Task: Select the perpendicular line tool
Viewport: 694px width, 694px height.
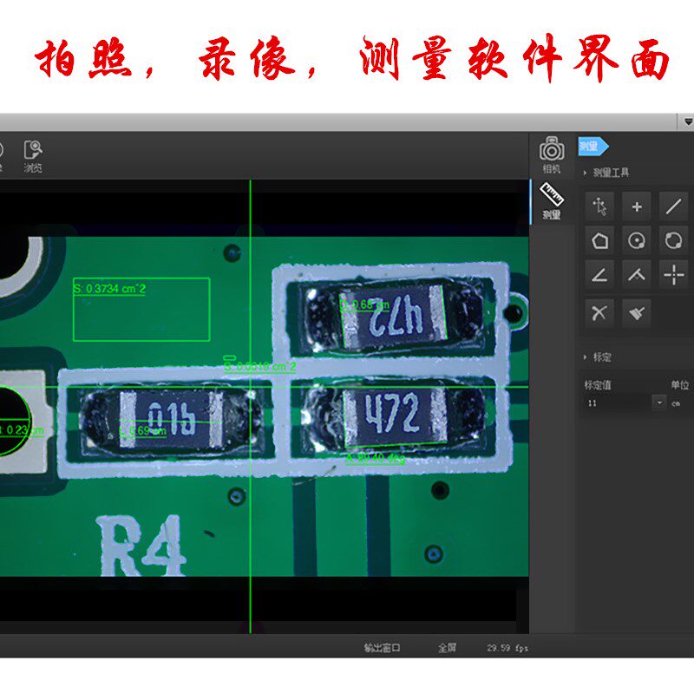Action: pos(637,275)
